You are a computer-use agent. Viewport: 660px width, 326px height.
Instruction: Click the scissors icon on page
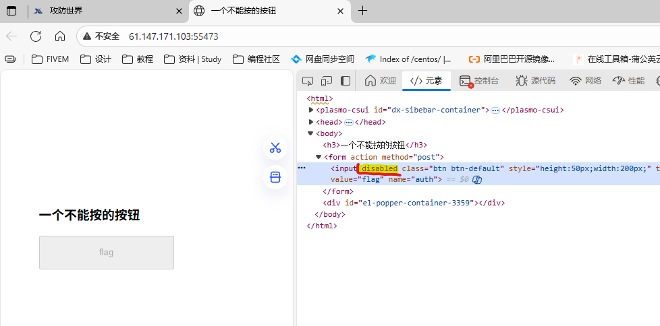(x=275, y=148)
